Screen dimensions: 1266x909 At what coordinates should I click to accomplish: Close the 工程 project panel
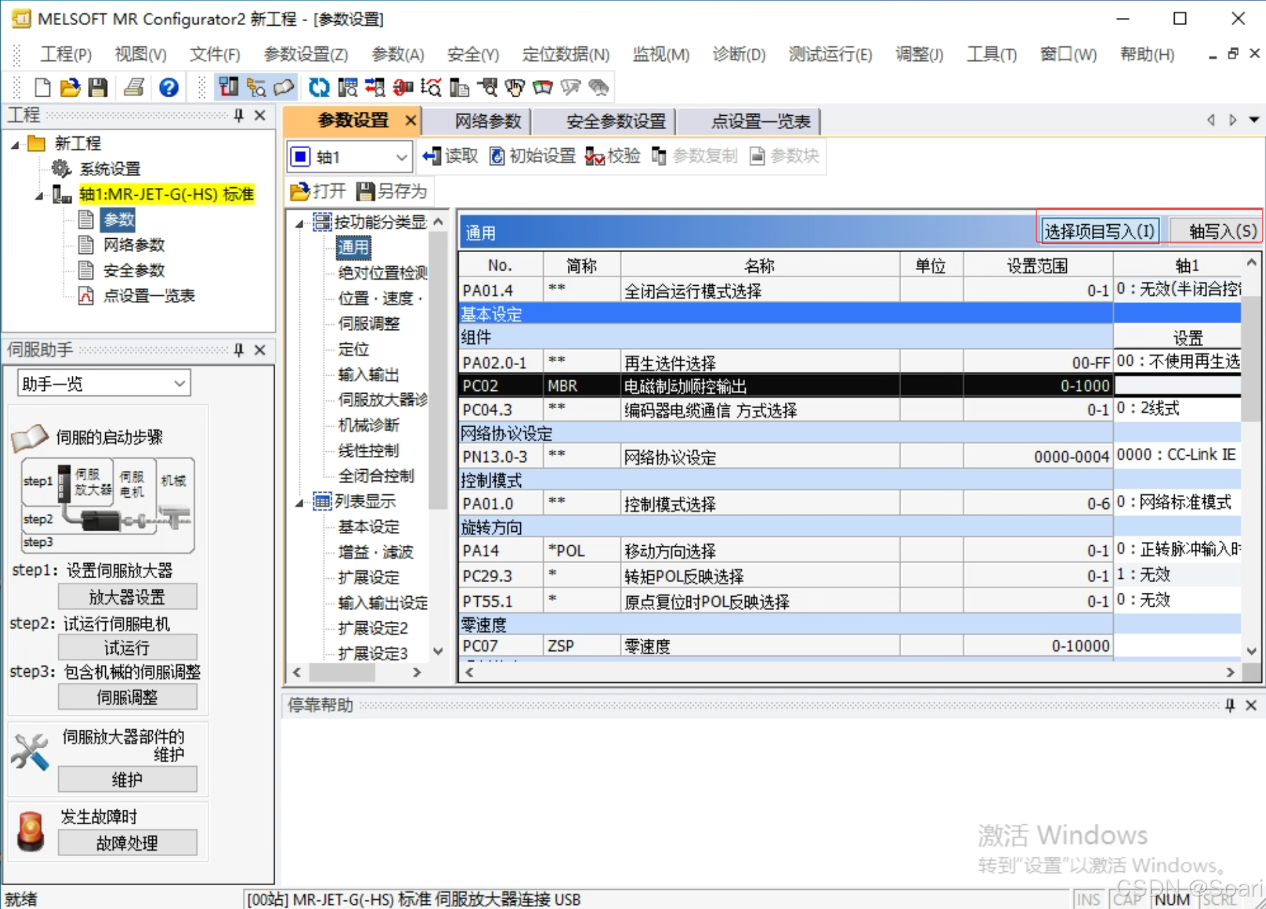[260, 116]
